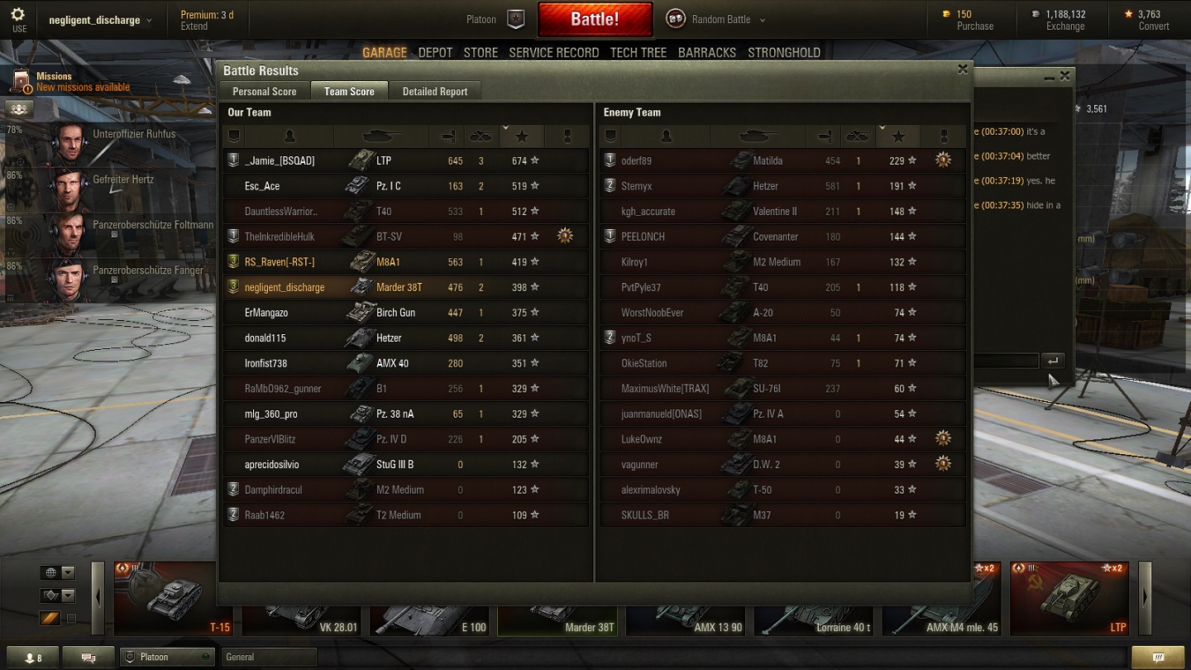
Task: Sort Our Team by kills column icon
Action: (481, 136)
